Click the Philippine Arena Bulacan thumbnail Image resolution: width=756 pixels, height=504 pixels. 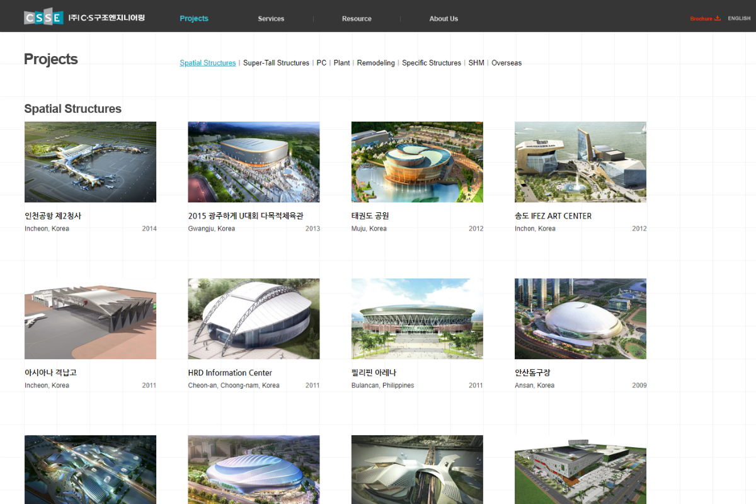(x=417, y=319)
